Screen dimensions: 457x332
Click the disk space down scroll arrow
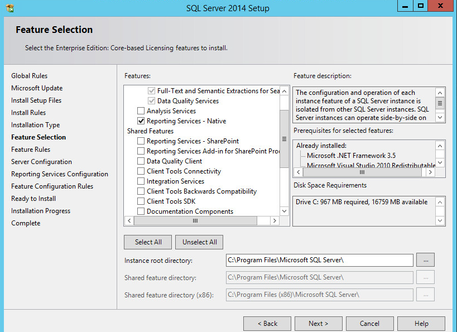(440, 221)
